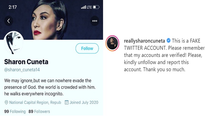
Task: Tap the LTE network indicator
Action: coord(89,7)
